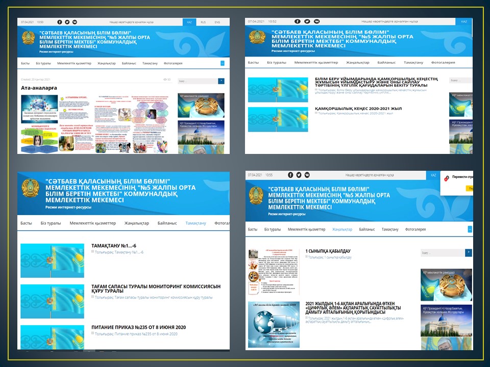The width and height of the screenshot is (490, 367).
Task: Open article ТАМАҚТАНУ №1...-6
Action: 114,246
